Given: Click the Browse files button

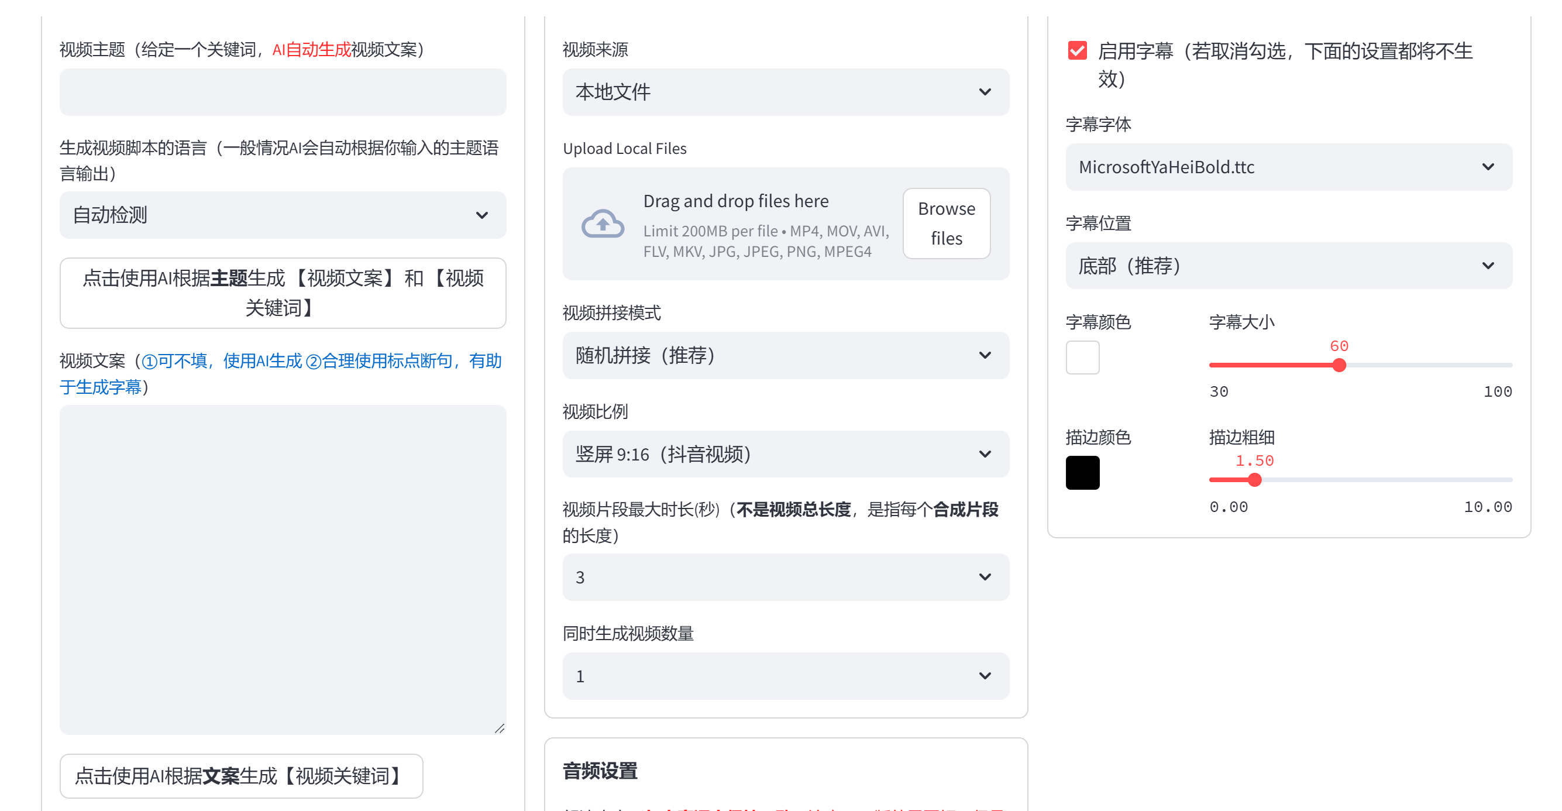Looking at the screenshot, I should coord(947,222).
